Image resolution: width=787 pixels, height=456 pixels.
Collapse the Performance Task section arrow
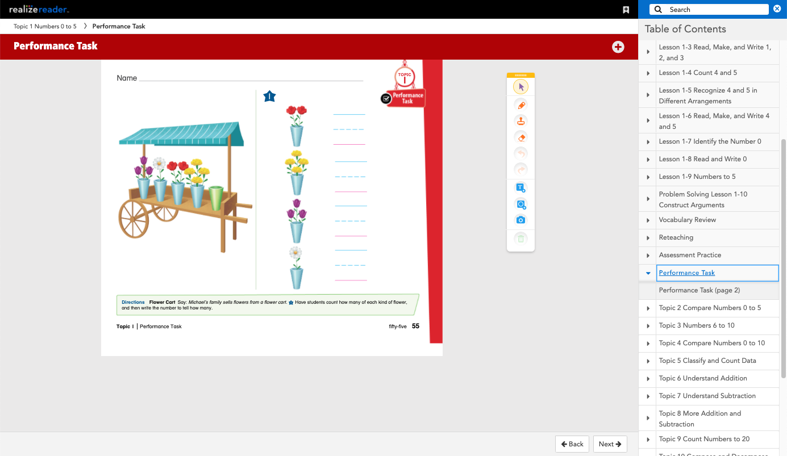(x=648, y=273)
